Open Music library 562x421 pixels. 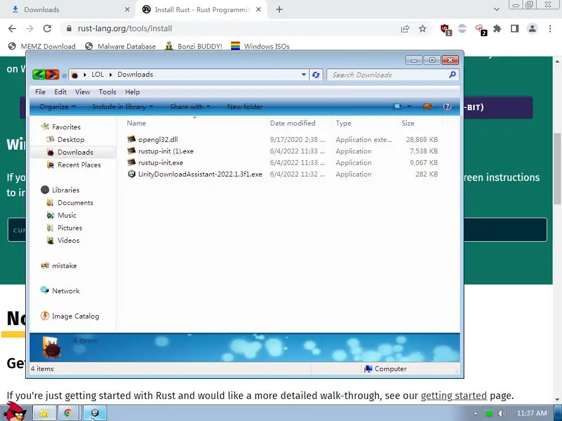click(x=66, y=215)
